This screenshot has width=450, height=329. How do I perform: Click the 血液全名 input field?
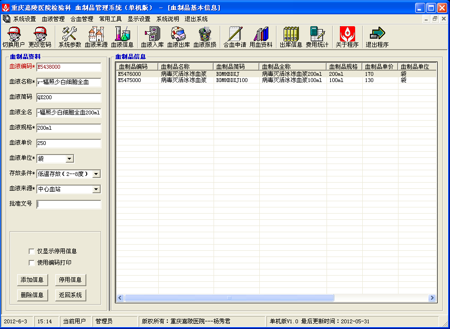tap(69, 113)
